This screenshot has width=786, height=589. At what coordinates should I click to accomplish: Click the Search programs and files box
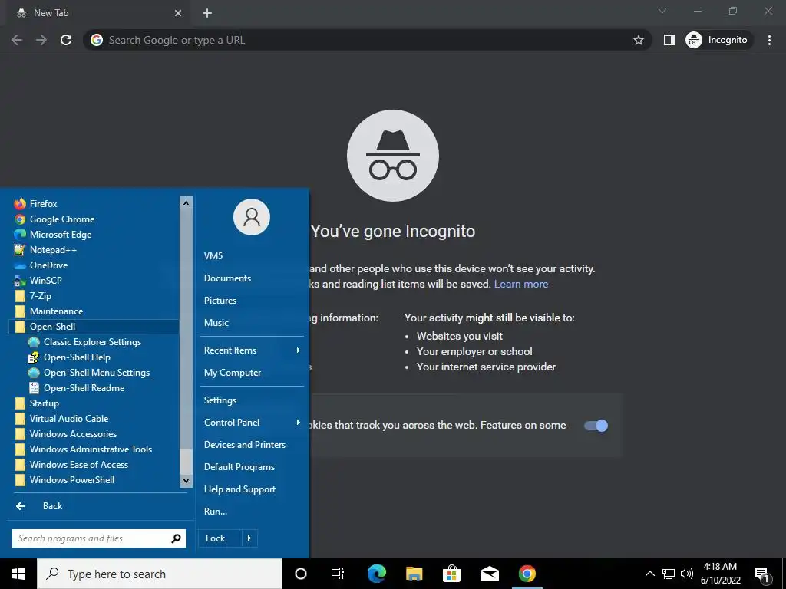point(99,538)
